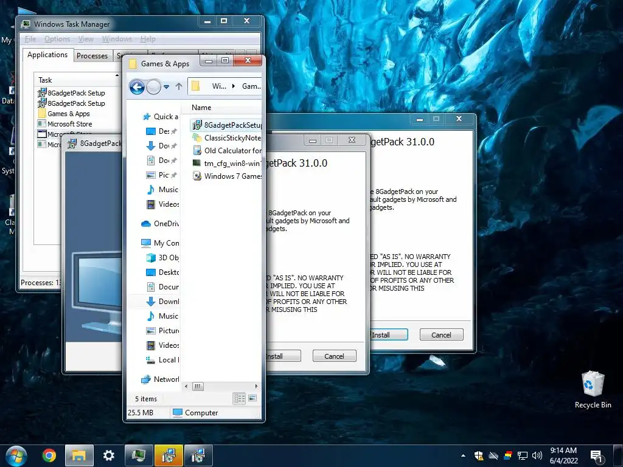Go back in Games & Apps explorer
The image size is (623, 467).
tap(137, 86)
